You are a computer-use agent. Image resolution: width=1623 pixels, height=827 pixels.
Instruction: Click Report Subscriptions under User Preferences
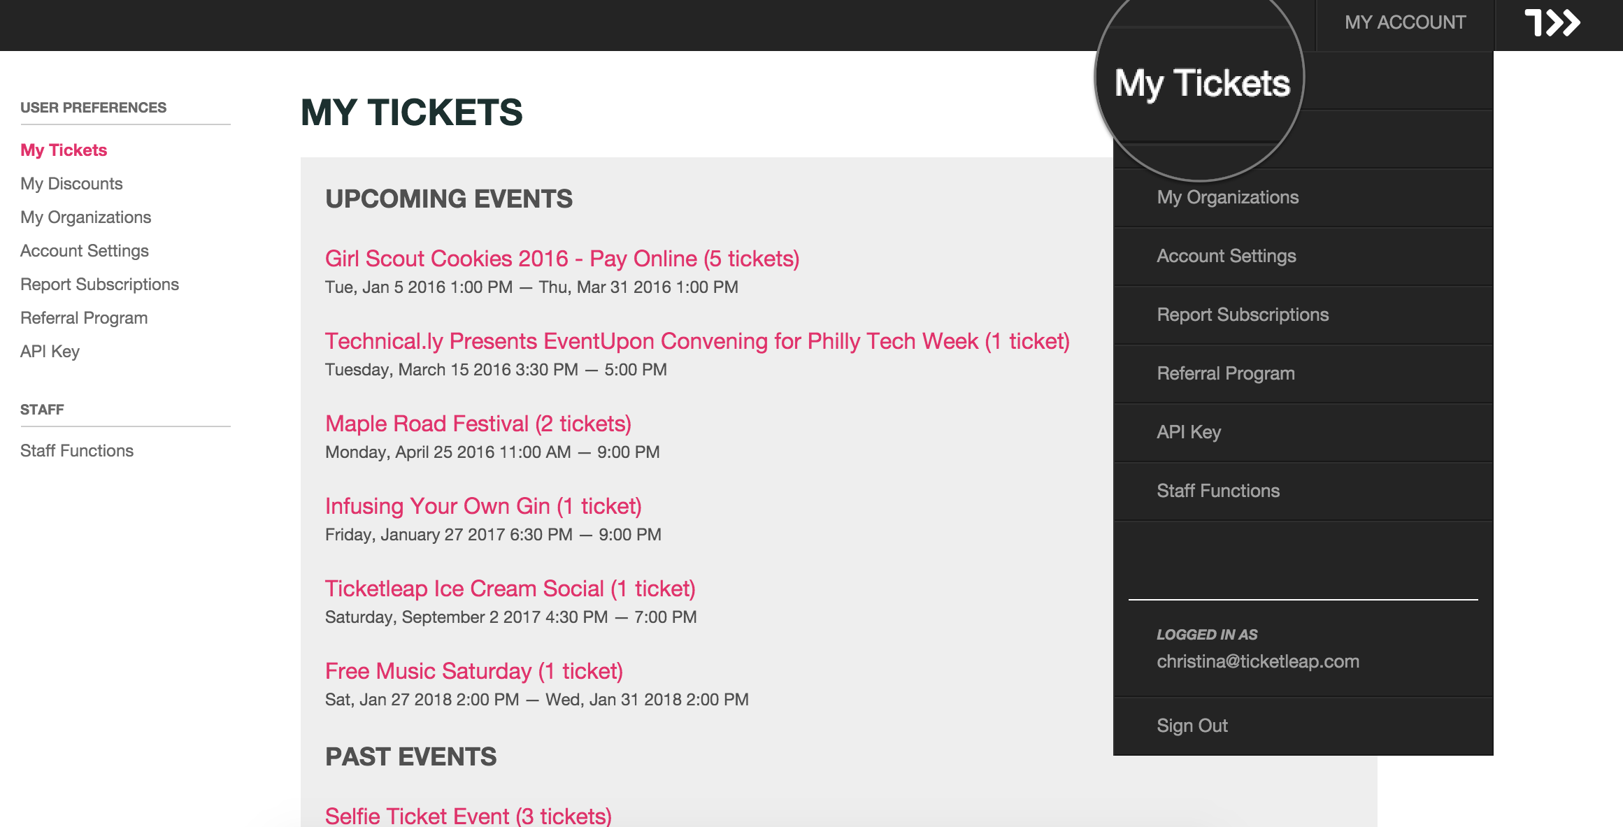[x=100, y=284]
